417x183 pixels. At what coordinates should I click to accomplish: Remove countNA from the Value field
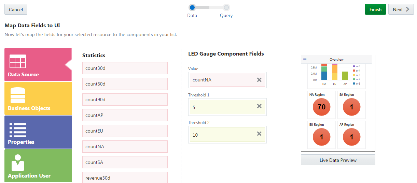pos(259,80)
